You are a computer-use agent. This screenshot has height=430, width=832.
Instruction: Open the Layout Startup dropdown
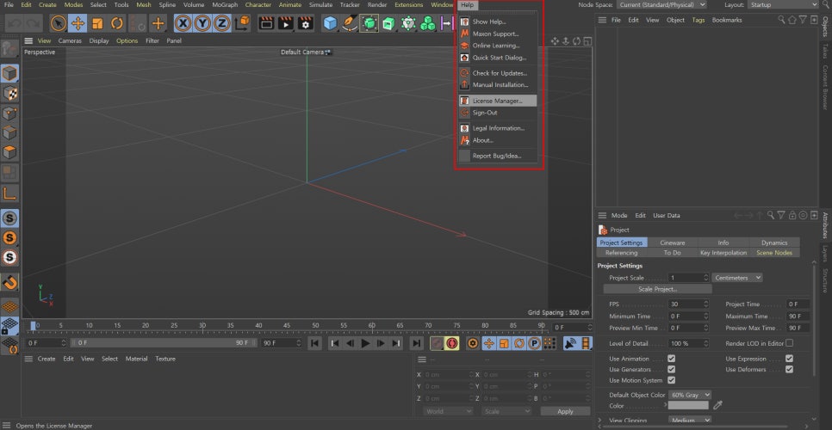pos(783,5)
